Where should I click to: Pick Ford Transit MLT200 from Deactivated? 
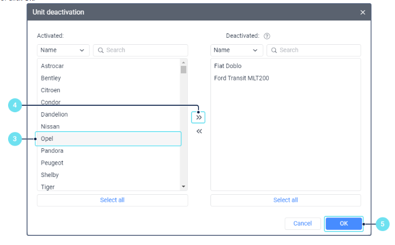tap(241, 78)
